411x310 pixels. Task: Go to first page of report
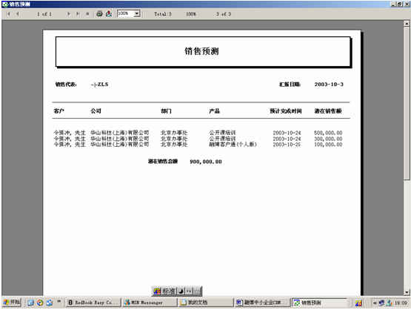(9, 14)
